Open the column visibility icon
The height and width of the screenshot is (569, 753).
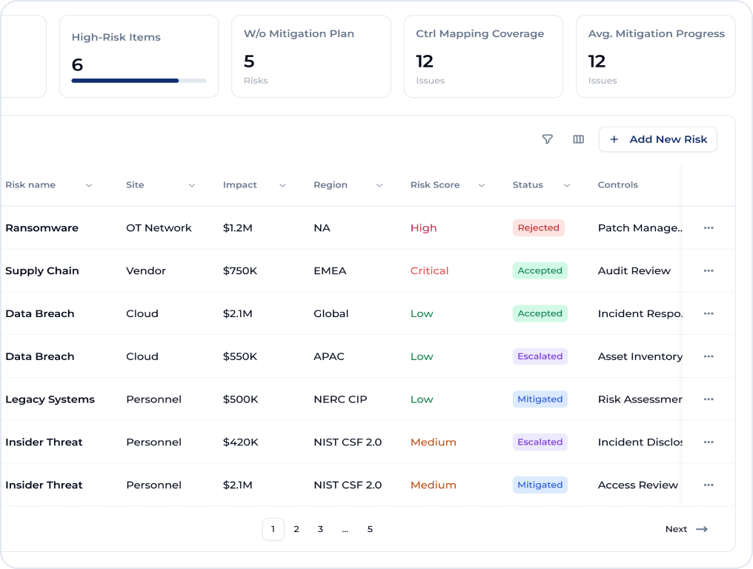coord(578,139)
